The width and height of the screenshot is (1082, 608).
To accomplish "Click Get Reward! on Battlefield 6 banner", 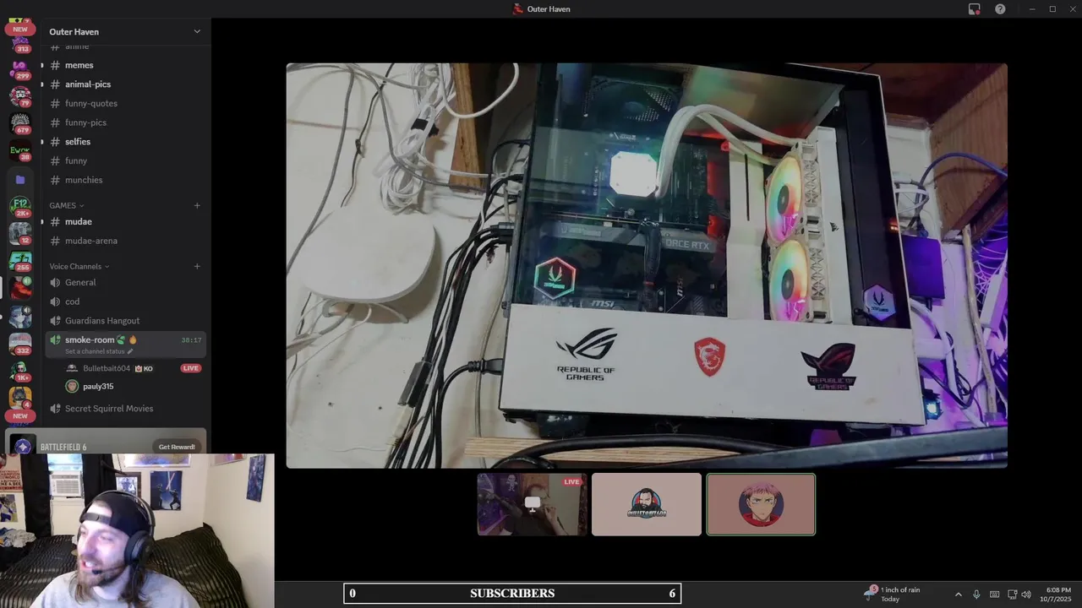I will (177, 447).
